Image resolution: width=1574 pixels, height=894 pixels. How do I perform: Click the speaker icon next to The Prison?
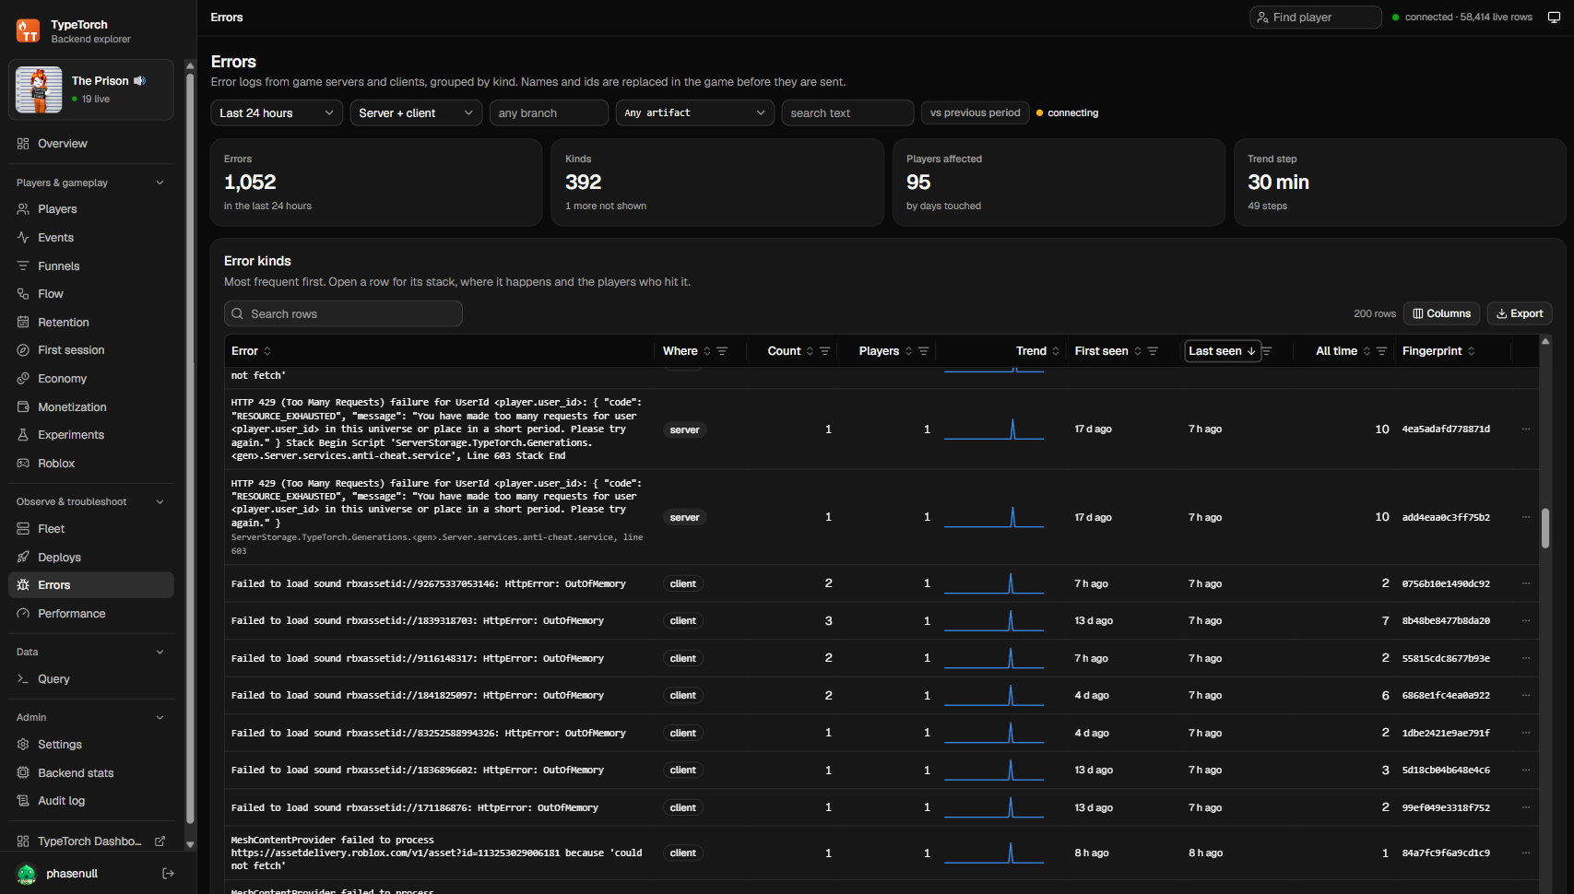140,81
